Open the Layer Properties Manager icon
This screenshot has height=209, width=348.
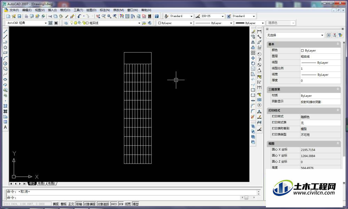tap(66, 23)
